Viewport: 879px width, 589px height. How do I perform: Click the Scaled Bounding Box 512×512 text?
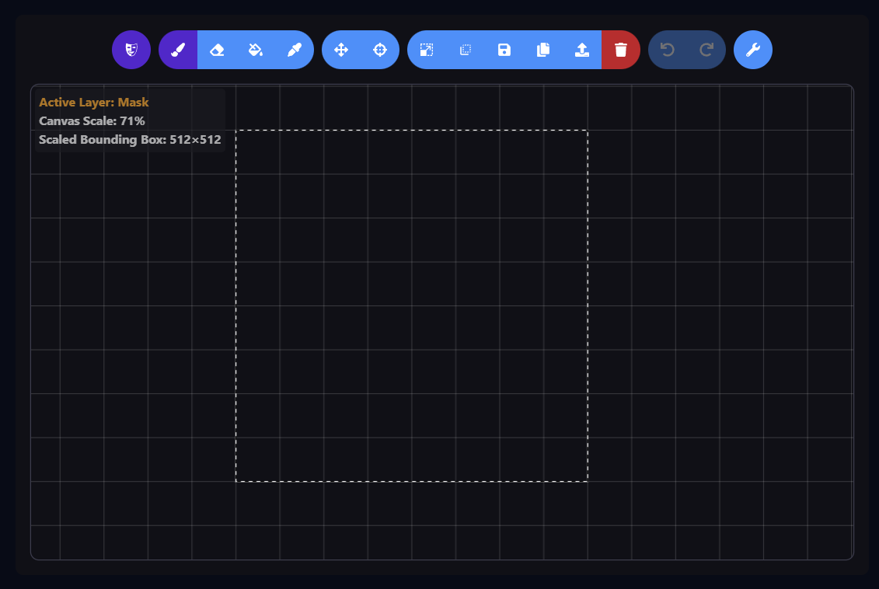(x=130, y=140)
